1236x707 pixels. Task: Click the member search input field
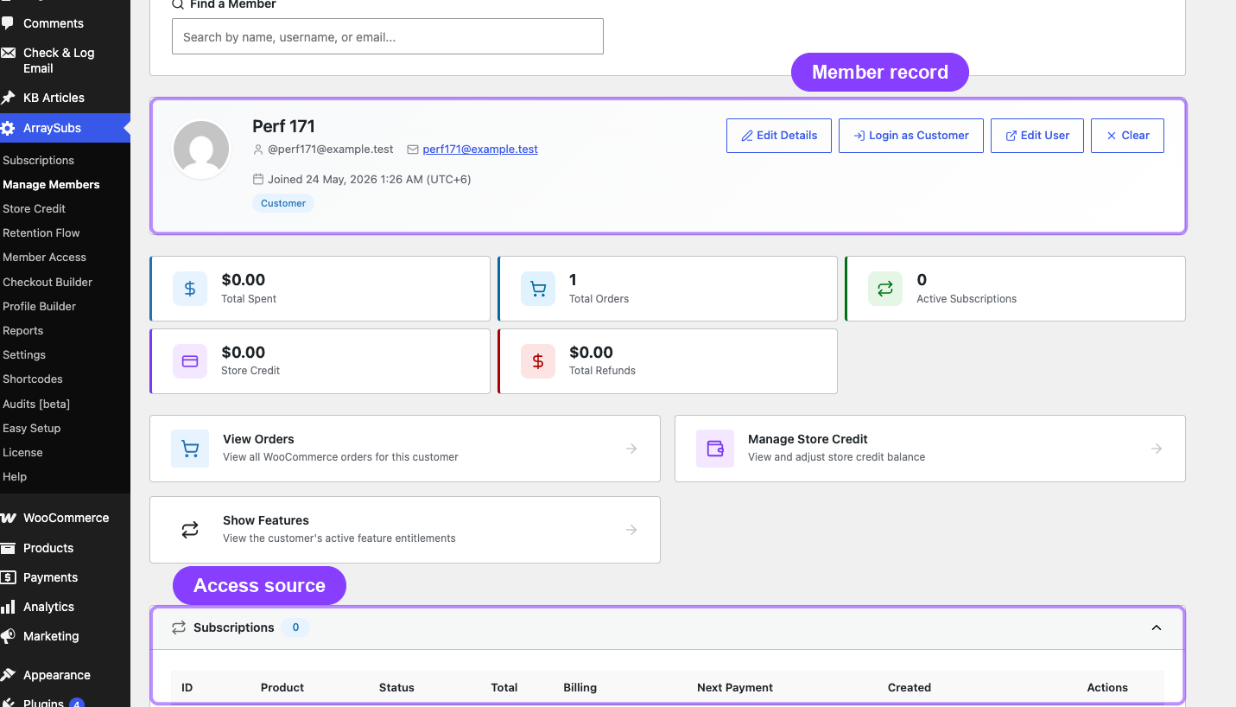tap(388, 37)
